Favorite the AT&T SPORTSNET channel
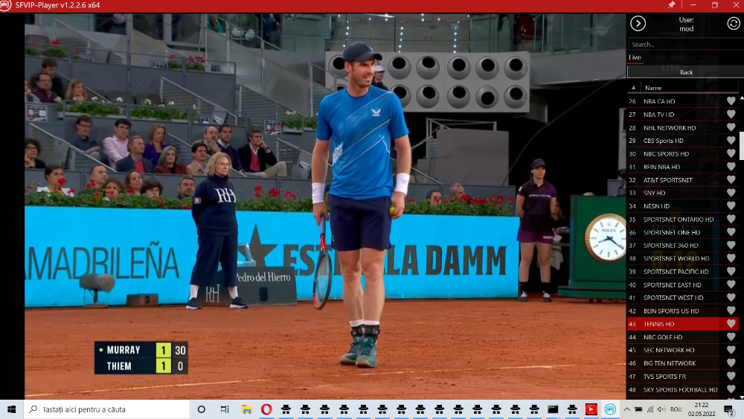 pyautogui.click(x=731, y=180)
